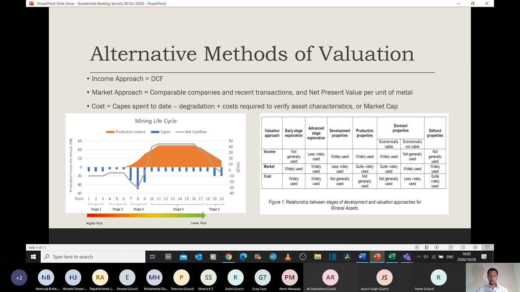Select participant R Raitei (Guest) avatar
The image size is (520, 292).
[235, 278]
